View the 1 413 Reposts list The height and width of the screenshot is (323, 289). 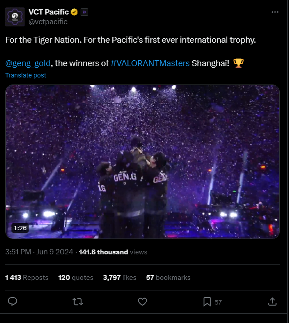coord(26,278)
